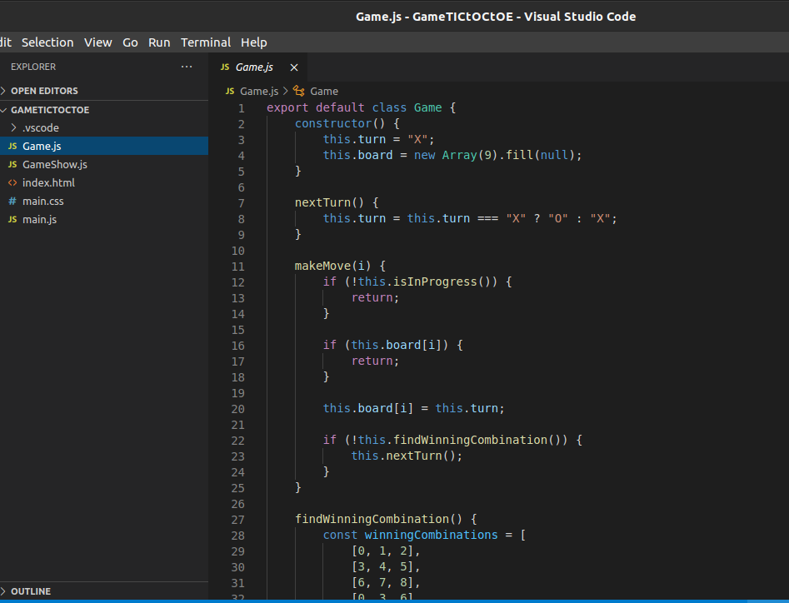This screenshot has height=603, width=789.
Task: Click the JS icon beside main.js
Action: pyautogui.click(x=12, y=219)
